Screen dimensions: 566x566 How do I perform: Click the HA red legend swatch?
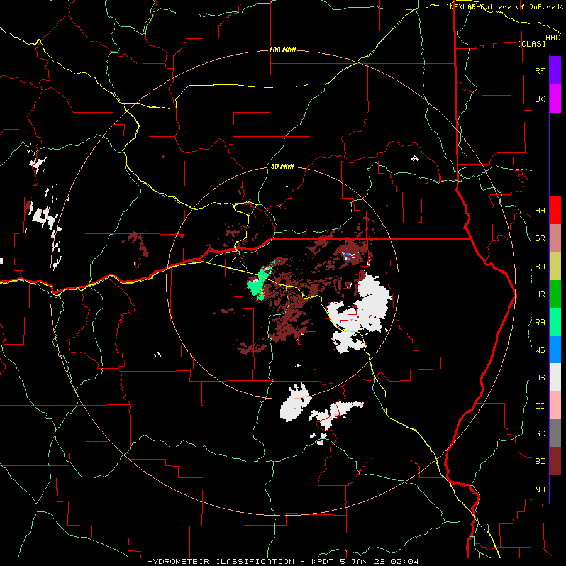(x=555, y=210)
